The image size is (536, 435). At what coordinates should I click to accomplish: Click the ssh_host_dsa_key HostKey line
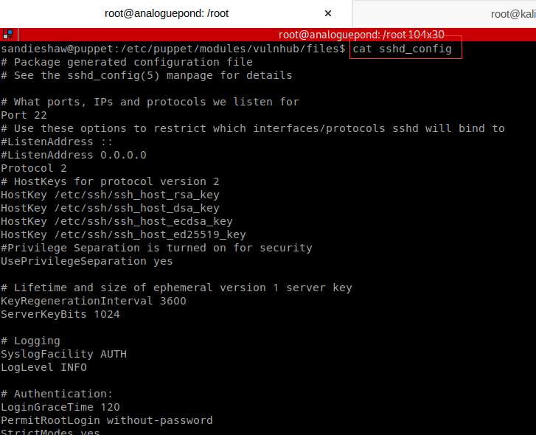point(110,208)
